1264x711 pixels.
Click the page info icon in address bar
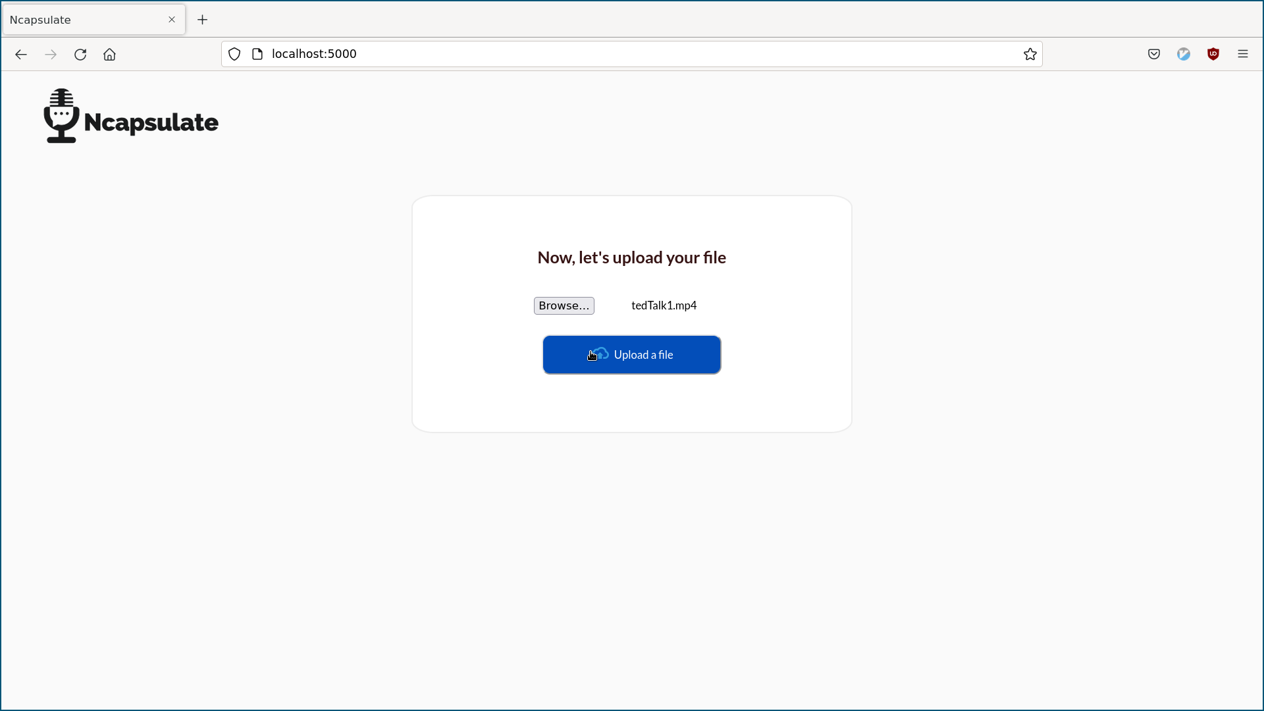[257, 55]
